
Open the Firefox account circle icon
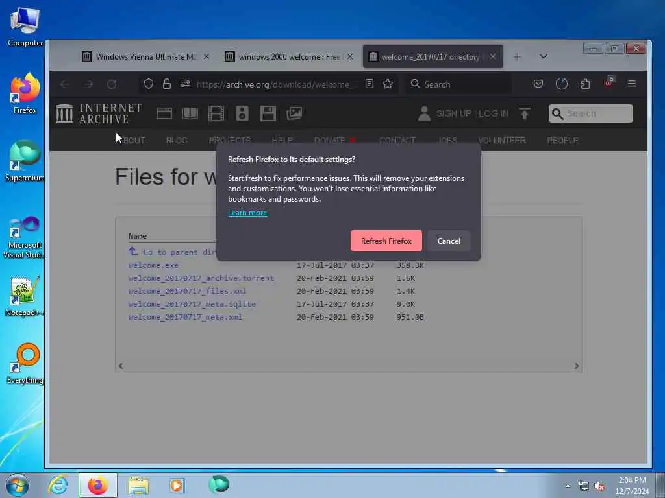pyautogui.click(x=562, y=84)
